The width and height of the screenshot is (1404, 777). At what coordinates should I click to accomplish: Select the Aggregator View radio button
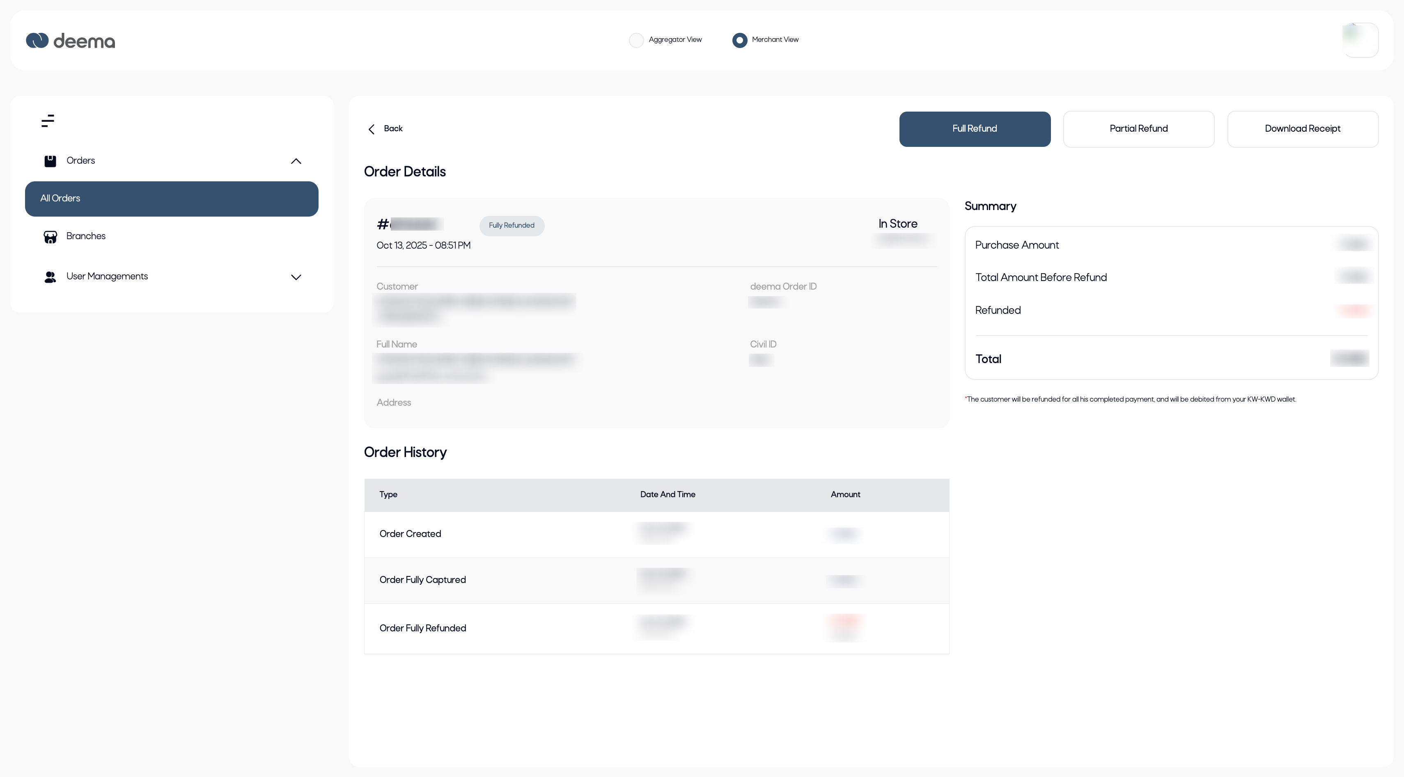click(636, 40)
